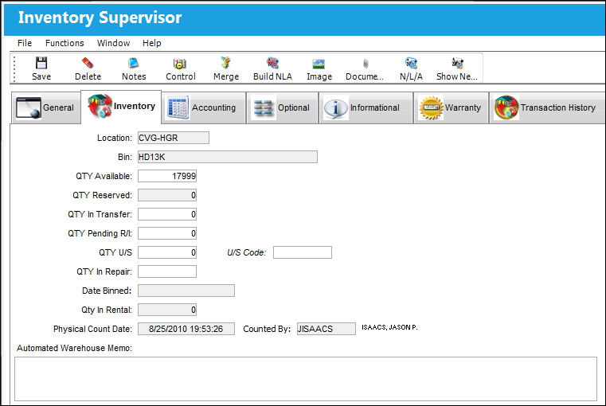Open the File menu
The width and height of the screenshot is (606, 406).
(x=25, y=43)
